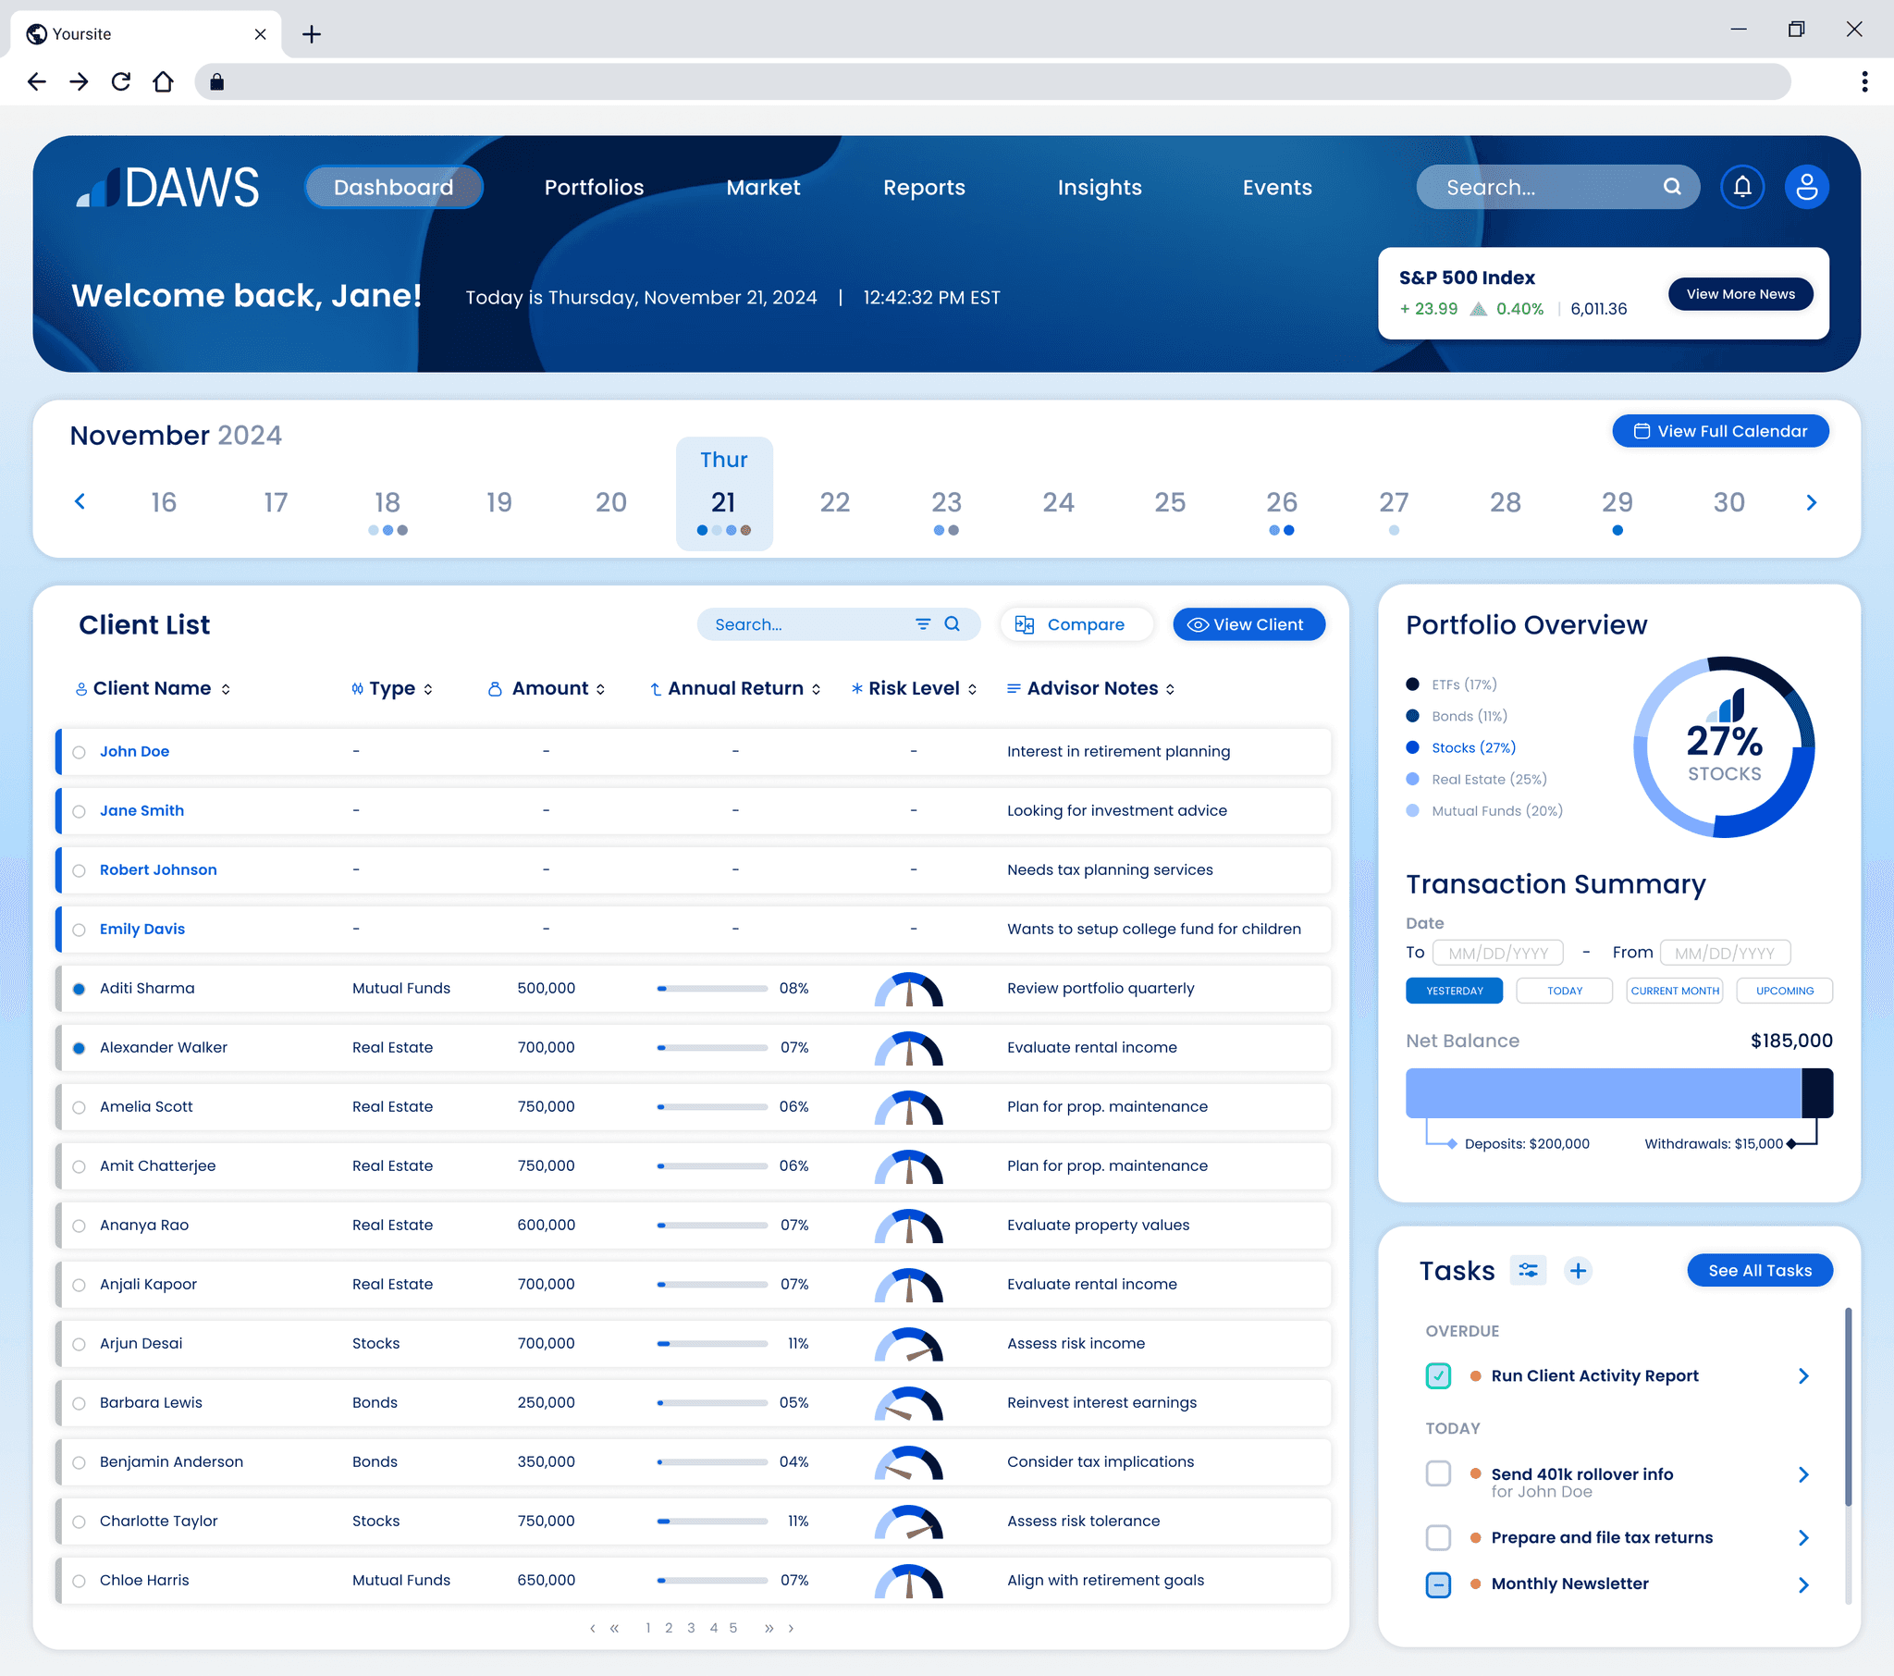Open the John Doe client link
Screen dimensions: 1894x1676
point(134,751)
